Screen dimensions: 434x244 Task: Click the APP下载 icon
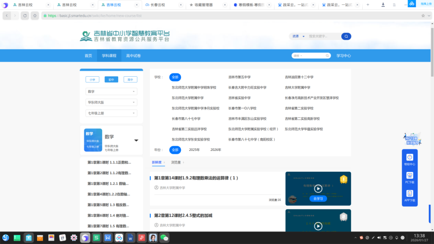pos(409,196)
